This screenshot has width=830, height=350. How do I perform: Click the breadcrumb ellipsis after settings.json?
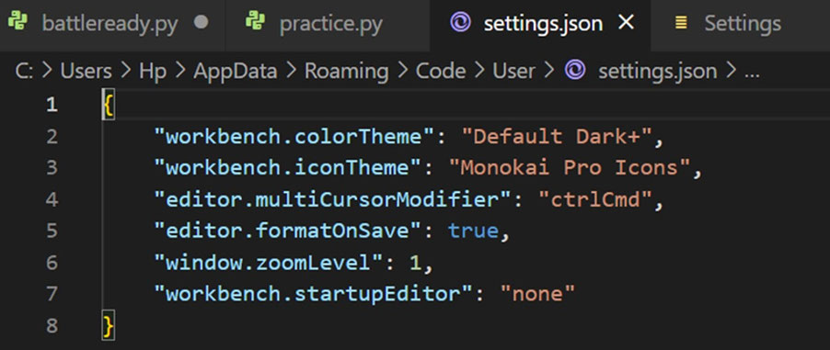coord(752,71)
